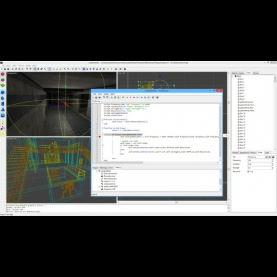Toggle the red breakpoint marker in code gutter

coord(100,137)
